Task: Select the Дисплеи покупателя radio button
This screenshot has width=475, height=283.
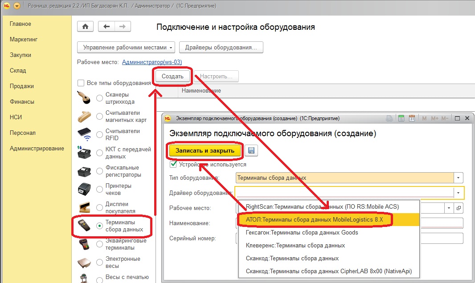Action: (99, 208)
